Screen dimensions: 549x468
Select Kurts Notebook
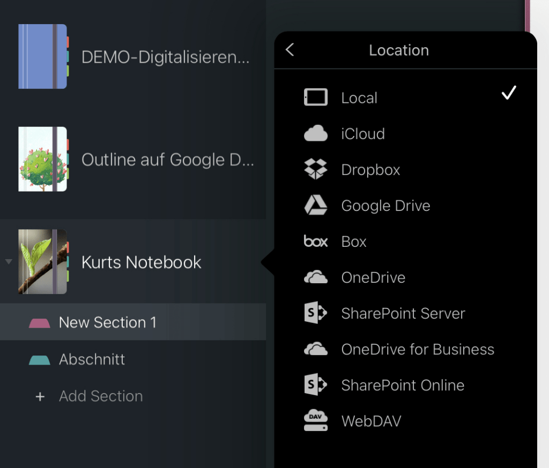pyautogui.click(x=133, y=261)
